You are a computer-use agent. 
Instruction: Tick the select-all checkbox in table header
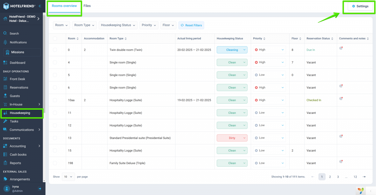(55, 38)
